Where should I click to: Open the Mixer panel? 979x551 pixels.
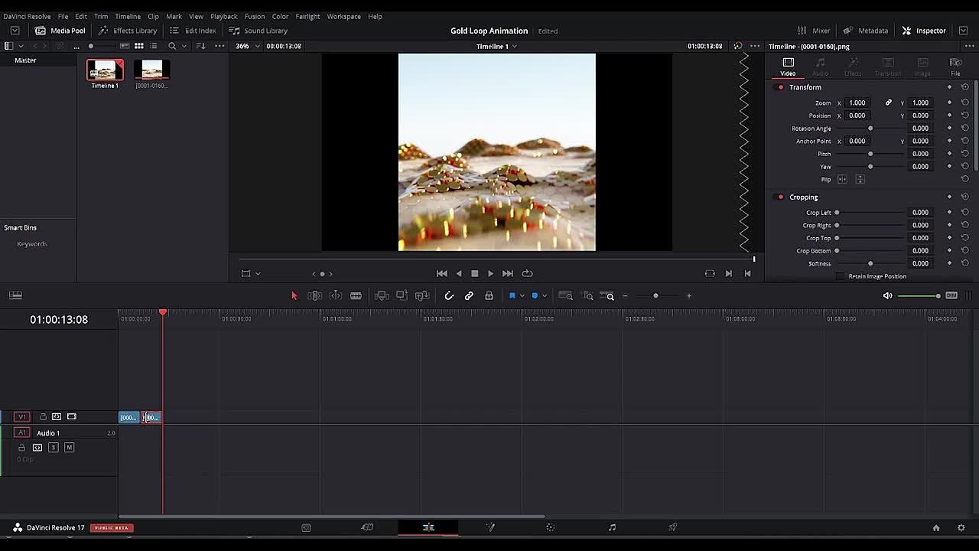point(813,31)
